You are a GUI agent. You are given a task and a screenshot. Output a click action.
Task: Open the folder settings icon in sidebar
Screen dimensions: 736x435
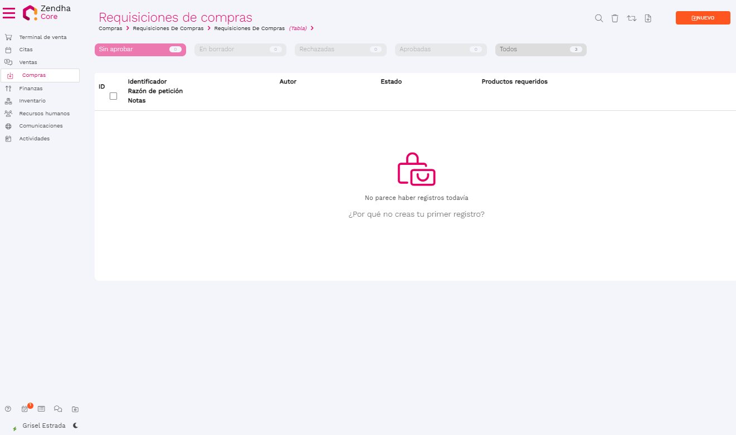pos(75,409)
